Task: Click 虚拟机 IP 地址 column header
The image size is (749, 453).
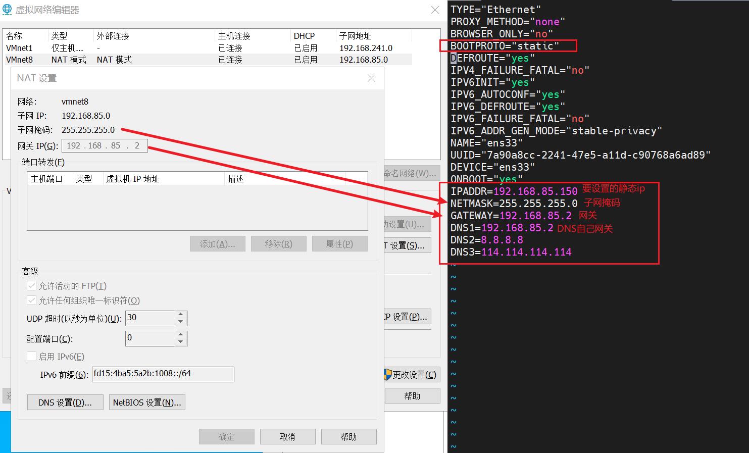Action: [x=164, y=179]
